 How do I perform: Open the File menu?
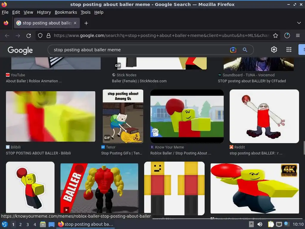click(x=5, y=12)
